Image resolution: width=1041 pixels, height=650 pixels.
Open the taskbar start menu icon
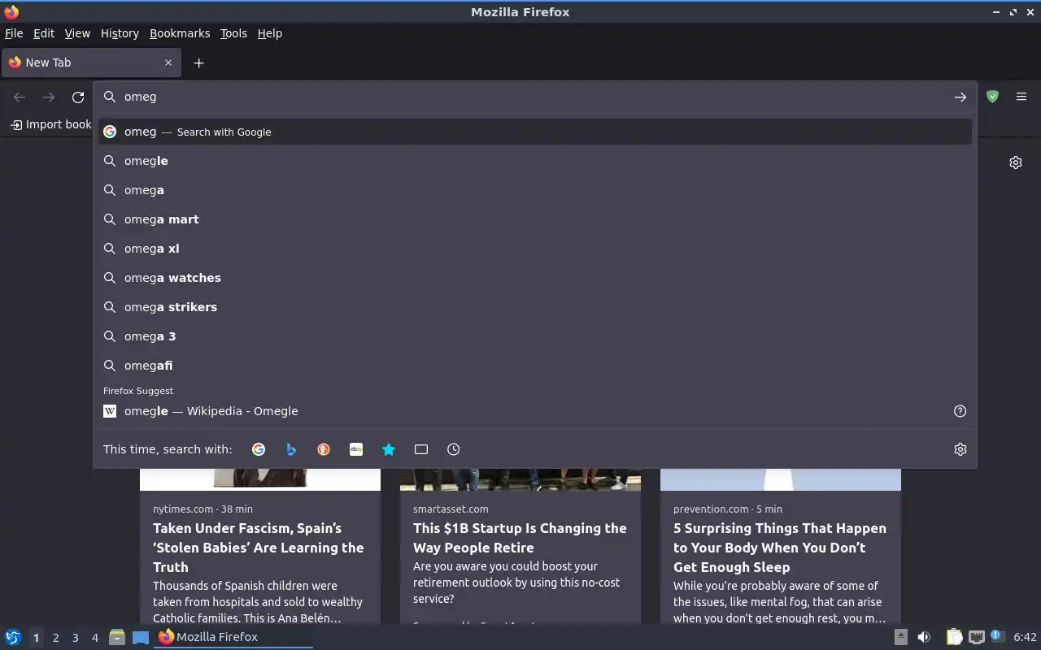pos(12,637)
